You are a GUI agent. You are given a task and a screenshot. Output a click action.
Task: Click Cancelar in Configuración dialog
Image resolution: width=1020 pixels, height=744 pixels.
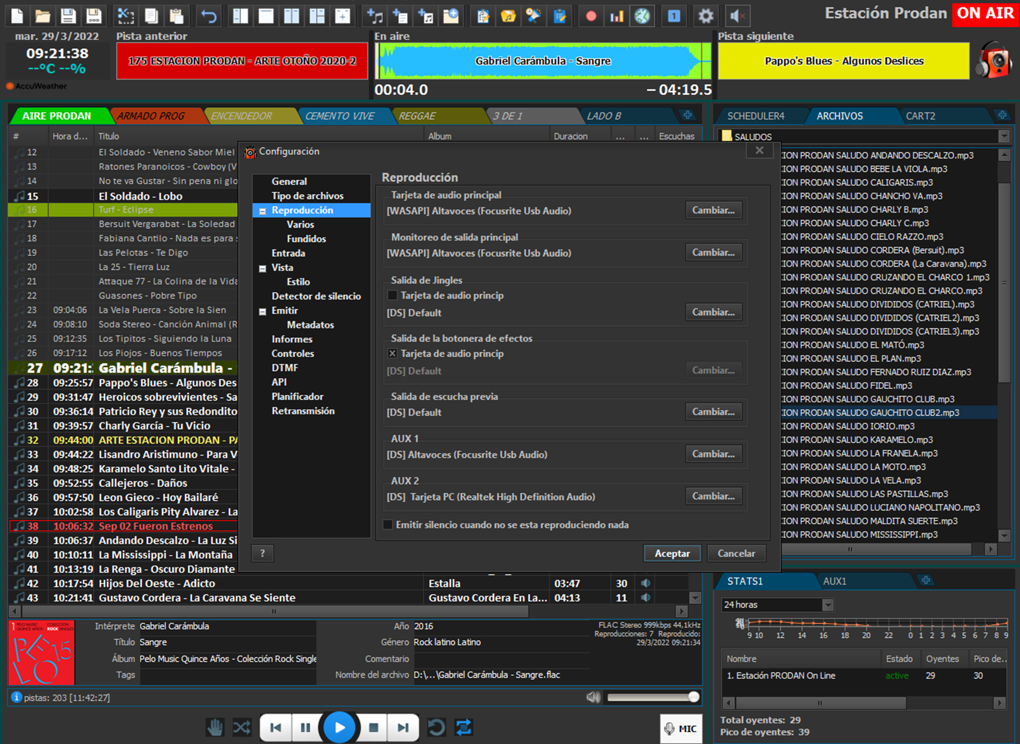point(736,554)
